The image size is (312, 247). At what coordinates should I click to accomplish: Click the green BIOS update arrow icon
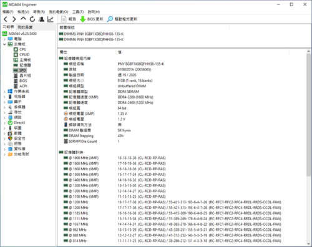point(82,19)
